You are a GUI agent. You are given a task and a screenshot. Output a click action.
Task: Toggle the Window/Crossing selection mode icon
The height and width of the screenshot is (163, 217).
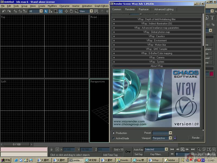coord(60,11)
